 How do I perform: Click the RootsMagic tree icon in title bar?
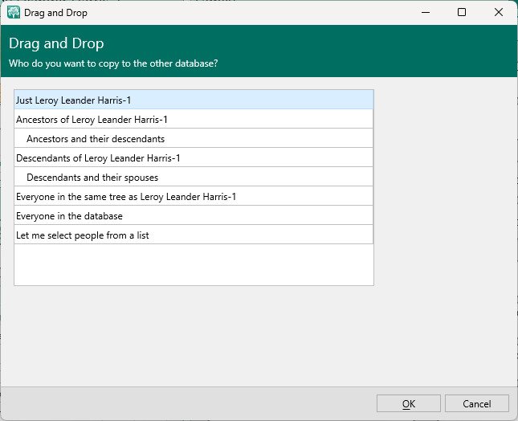click(14, 12)
